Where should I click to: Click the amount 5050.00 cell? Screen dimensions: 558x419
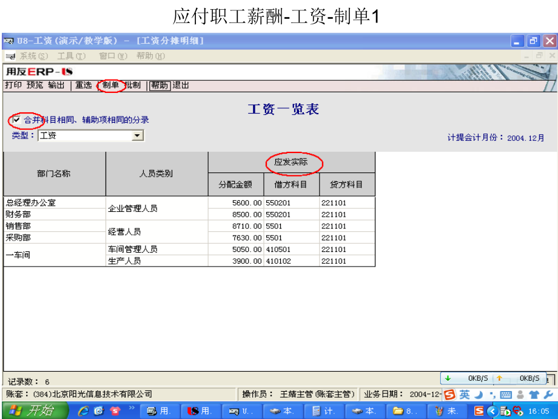pyautogui.click(x=235, y=250)
